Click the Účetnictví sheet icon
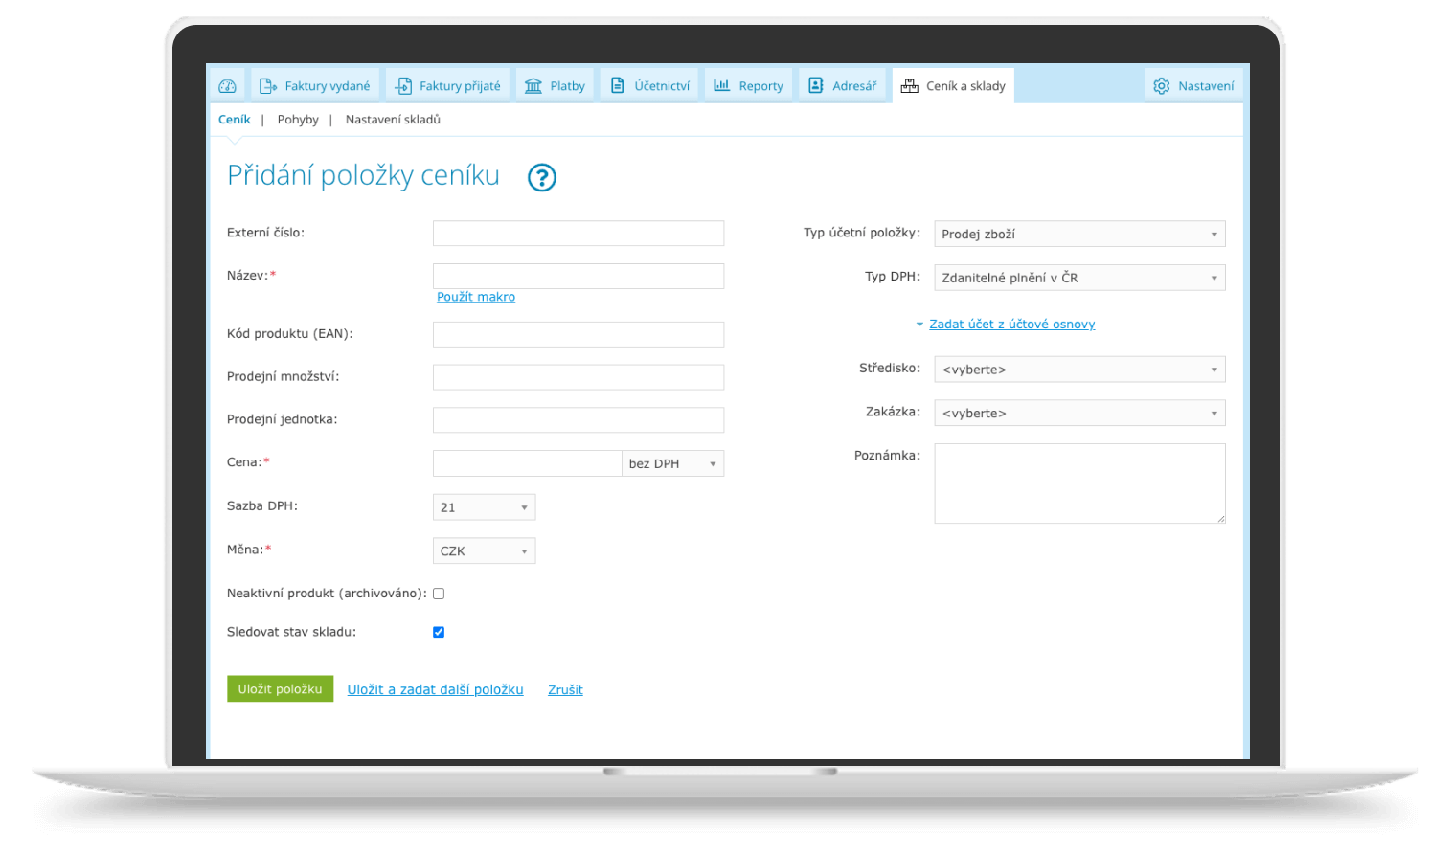Image resolution: width=1452 pixels, height=853 pixels. click(618, 86)
